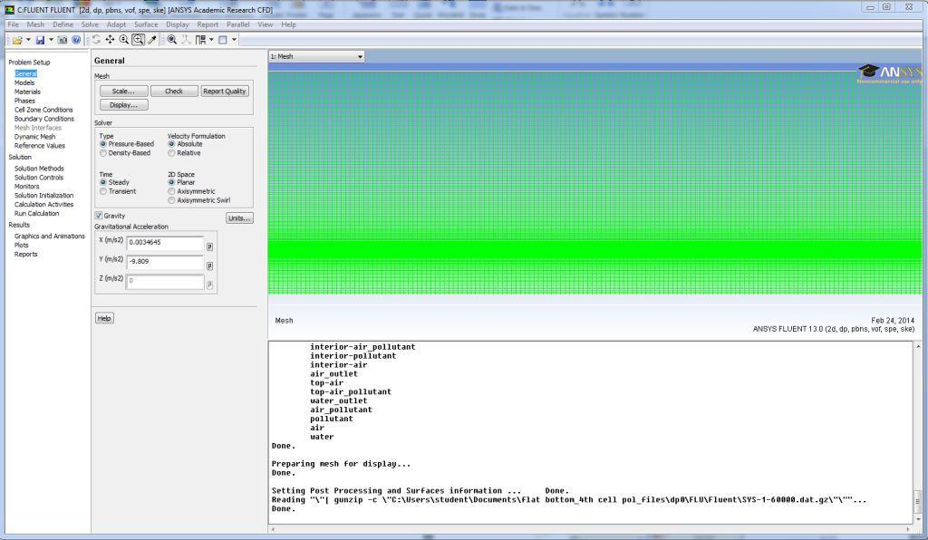Open Solution Methods task page
Viewport: 928px width, 540px height.
coord(39,169)
